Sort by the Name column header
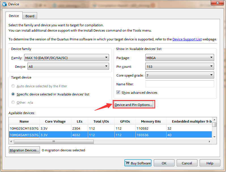The width and height of the screenshot is (226, 172). [24, 121]
